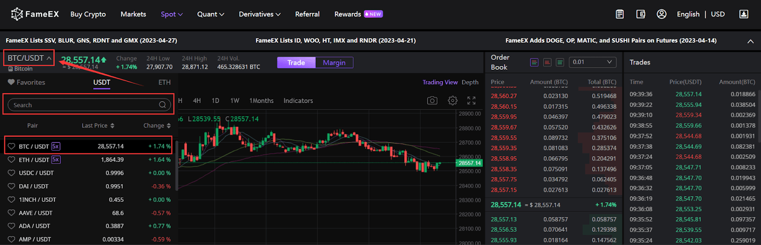Favorite the ADA / USDT pair heart

pos(11,226)
